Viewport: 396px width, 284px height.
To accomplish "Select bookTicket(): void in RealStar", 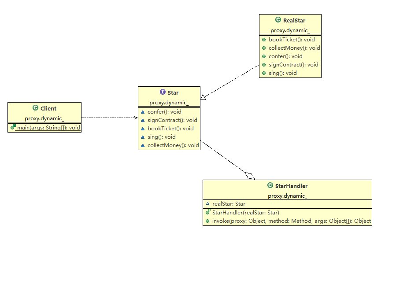I will click(x=292, y=40).
